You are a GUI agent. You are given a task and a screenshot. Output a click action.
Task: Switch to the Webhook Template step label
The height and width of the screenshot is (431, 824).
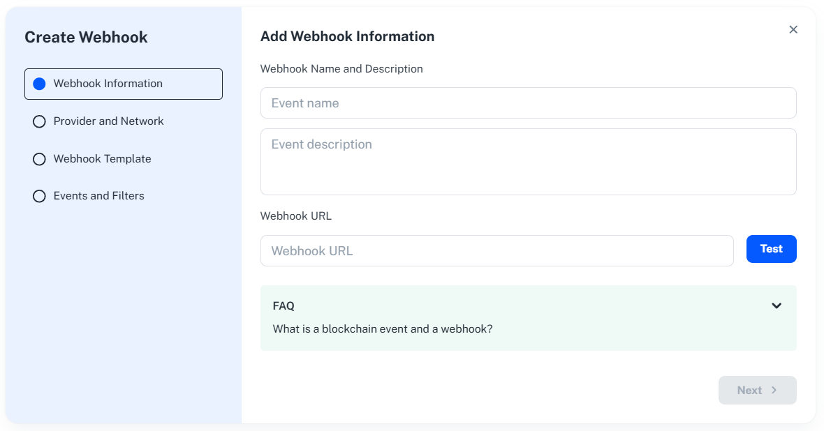[102, 159]
